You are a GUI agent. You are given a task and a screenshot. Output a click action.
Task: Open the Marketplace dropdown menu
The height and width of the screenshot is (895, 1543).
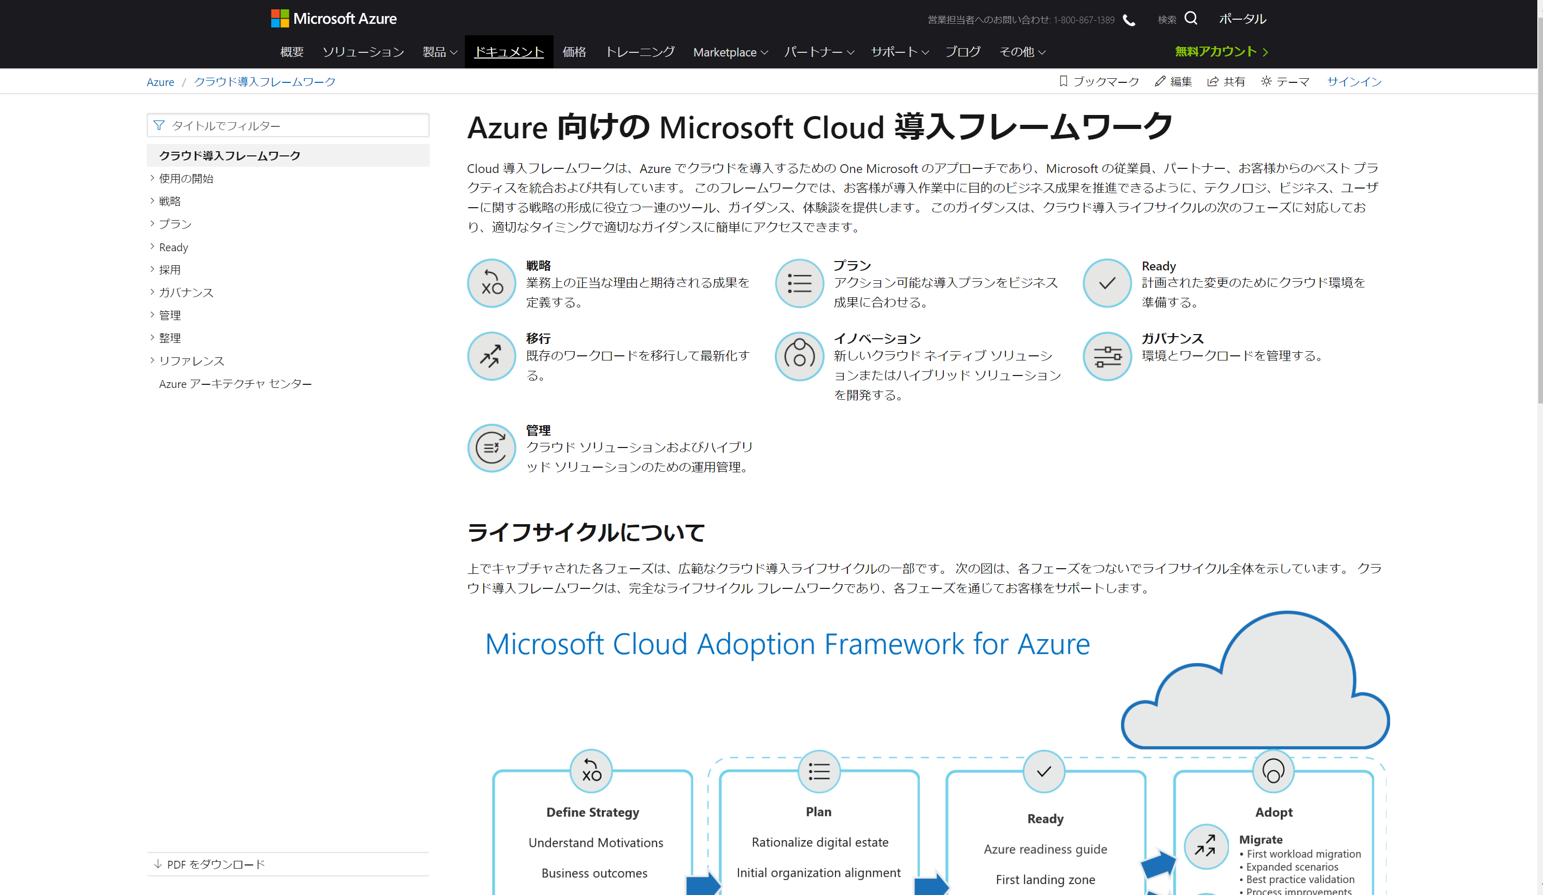pos(730,52)
